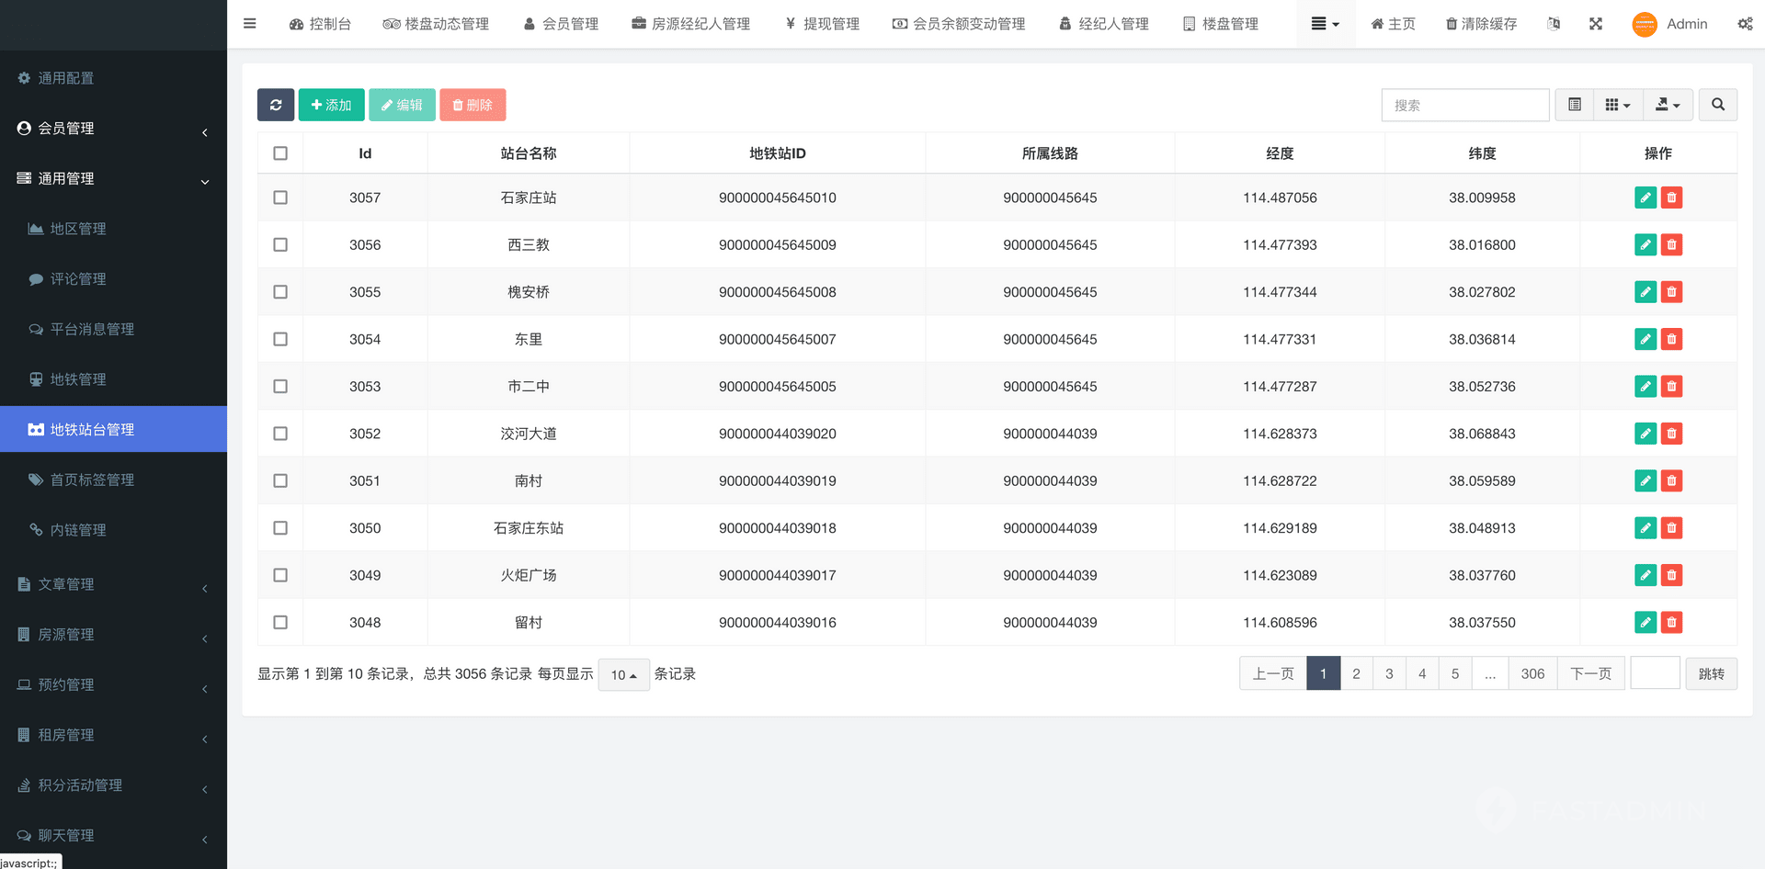Delete row 3053 市二中
The image size is (1765, 869).
point(1671,386)
